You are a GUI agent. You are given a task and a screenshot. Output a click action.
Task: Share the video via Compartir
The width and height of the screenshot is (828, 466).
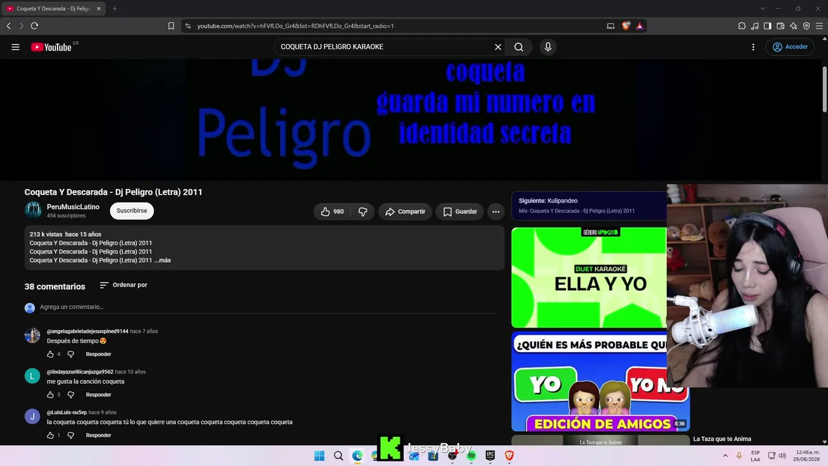[405, 212]
